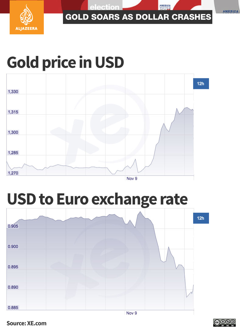Click the "Gold price in USD" heading
Viewport: 240px width, 330px height.
point(65,62)
